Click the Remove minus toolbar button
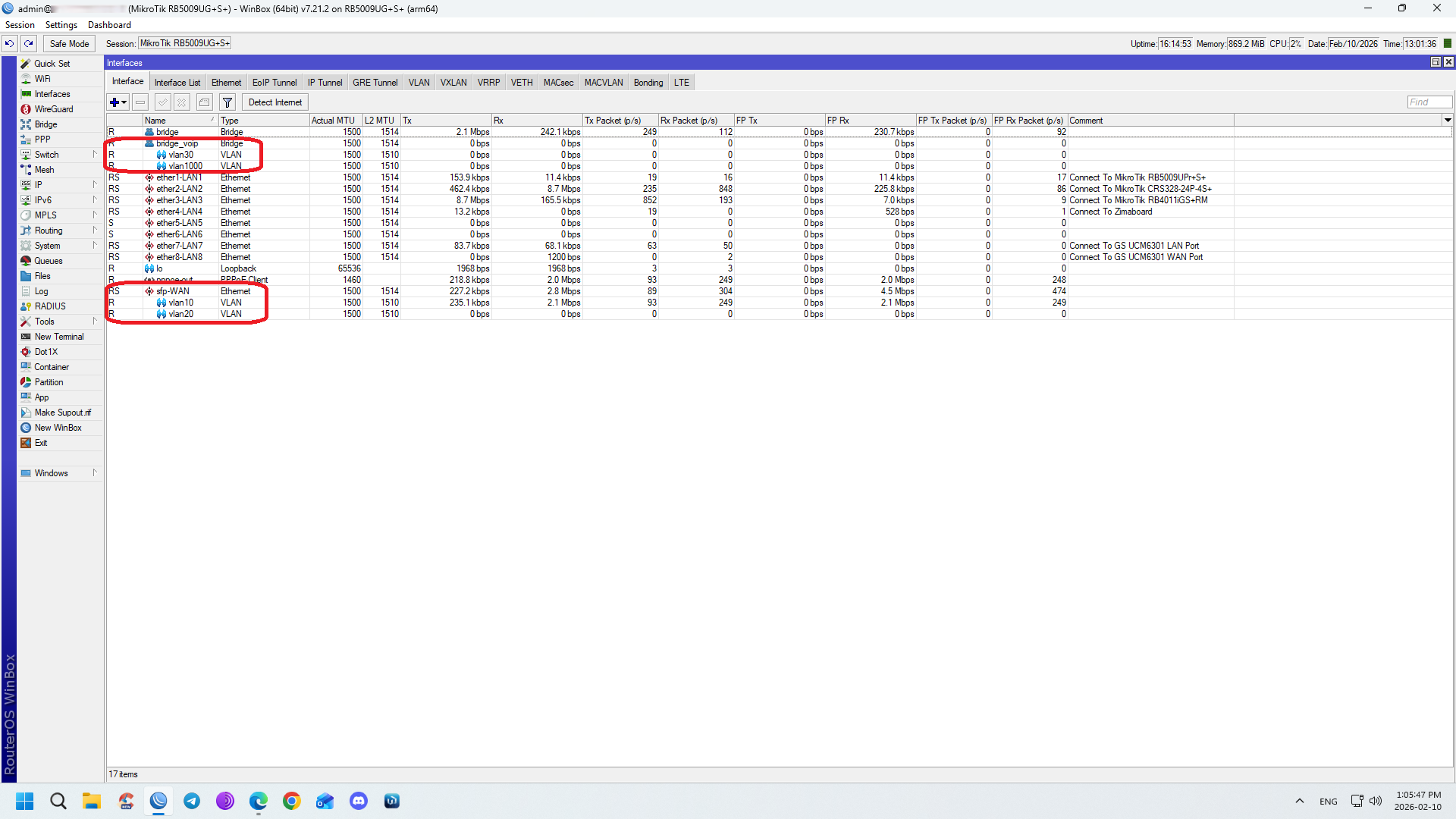This screenshot has width=1456, height=819. [x=140, y=102]
